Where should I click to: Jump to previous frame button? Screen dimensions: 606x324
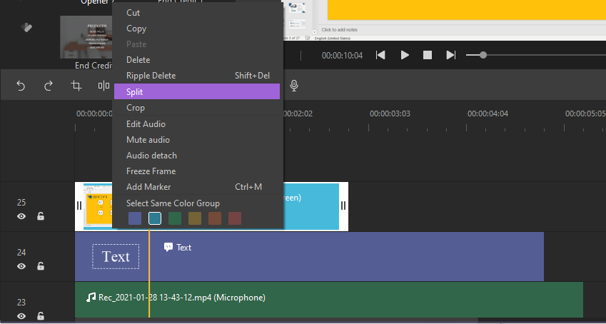point(380,55)
